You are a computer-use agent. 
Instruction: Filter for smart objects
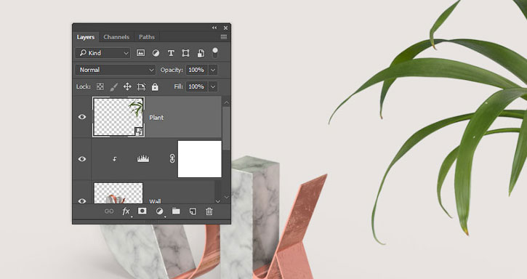(201, 53)
